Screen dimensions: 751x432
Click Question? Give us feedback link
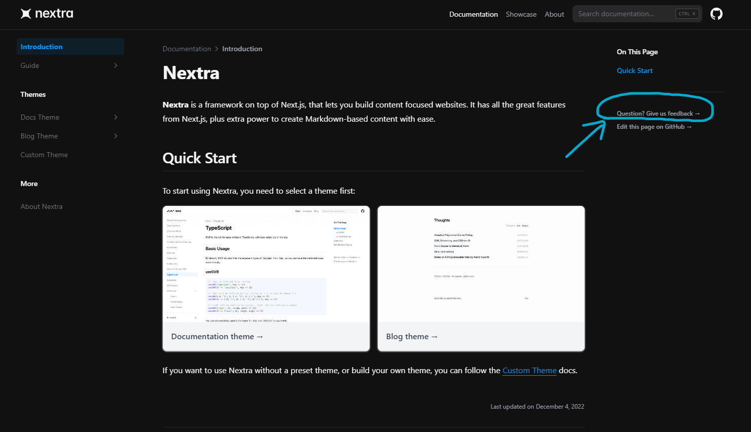[658, 114]
